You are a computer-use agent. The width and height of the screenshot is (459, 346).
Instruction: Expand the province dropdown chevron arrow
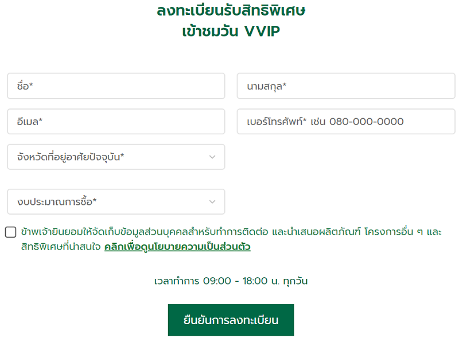[x=212, y=157]
